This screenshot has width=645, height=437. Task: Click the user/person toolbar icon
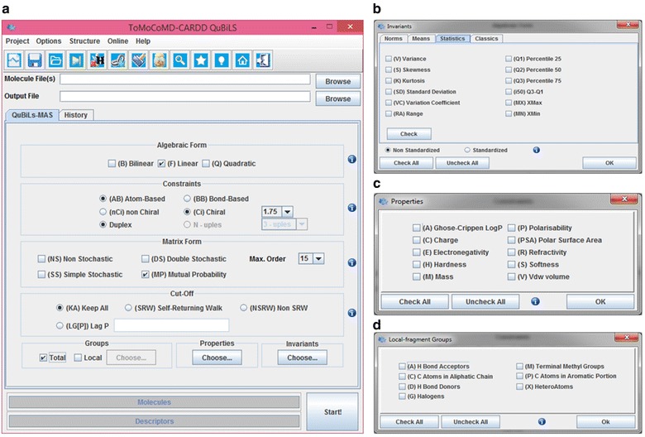click(x=160, y=60)
